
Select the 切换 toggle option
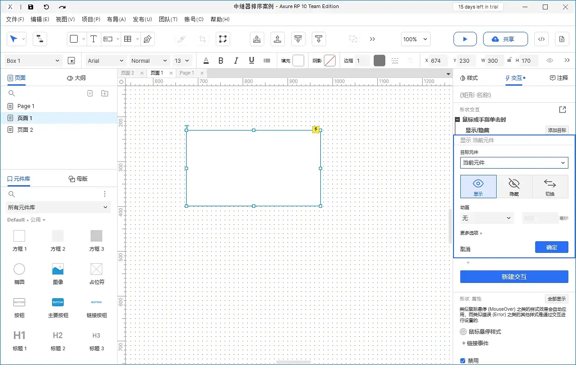click(x=550, y=187)
